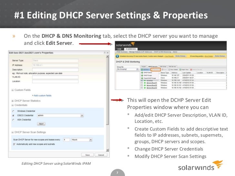Switch to the HOME tab

119,49
